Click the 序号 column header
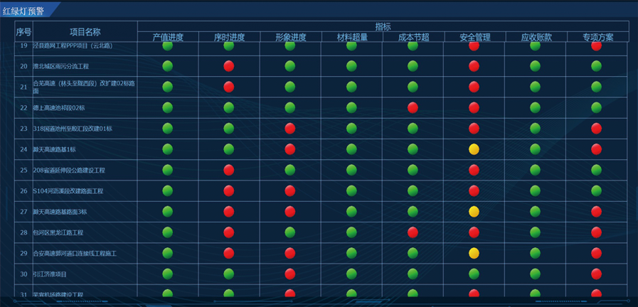Image resolution: width=638 pixels, height=307 pixels. tap(23, 32)
